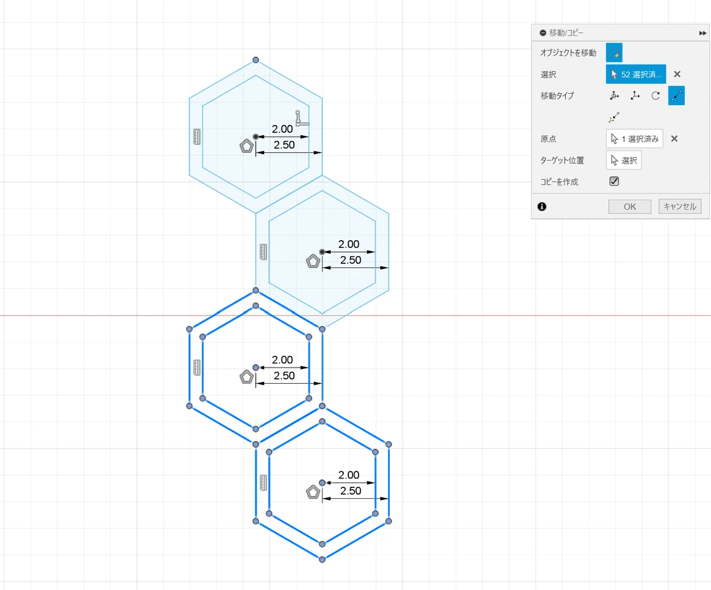Click the perpendicular constraint glyph near the top hexagon's 2.00

[302, 118]
